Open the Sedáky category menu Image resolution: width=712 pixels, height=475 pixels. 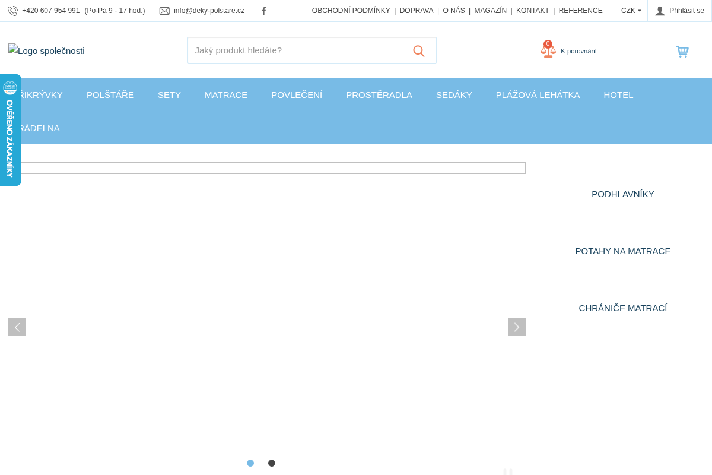(x=454, y=95)
